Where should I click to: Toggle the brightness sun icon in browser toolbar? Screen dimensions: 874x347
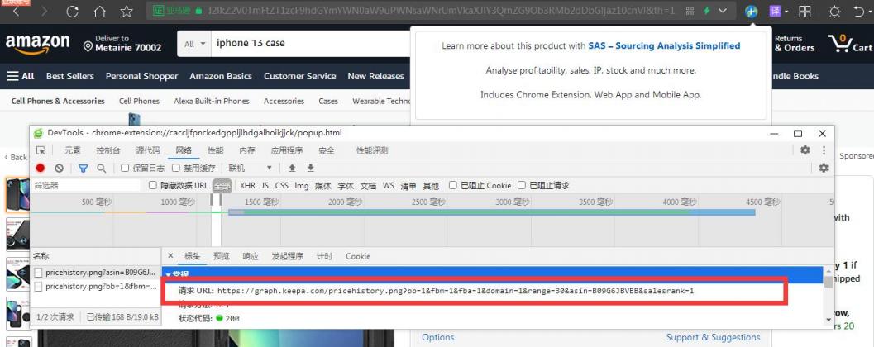coord(834,11)
